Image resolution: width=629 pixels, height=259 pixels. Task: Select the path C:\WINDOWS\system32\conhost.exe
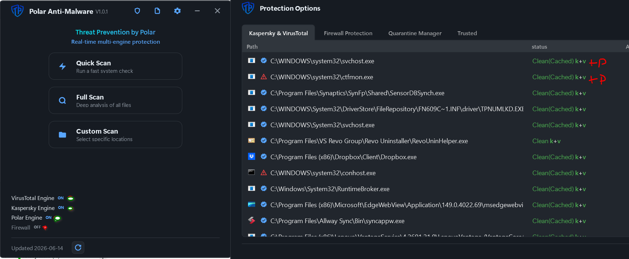[x=323, y=173]
